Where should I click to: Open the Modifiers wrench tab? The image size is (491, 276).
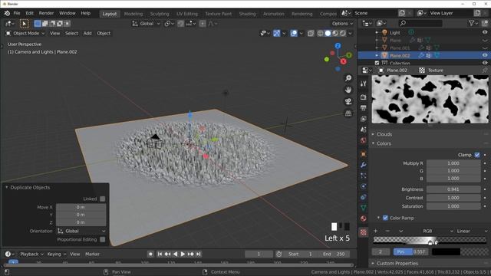363,165
